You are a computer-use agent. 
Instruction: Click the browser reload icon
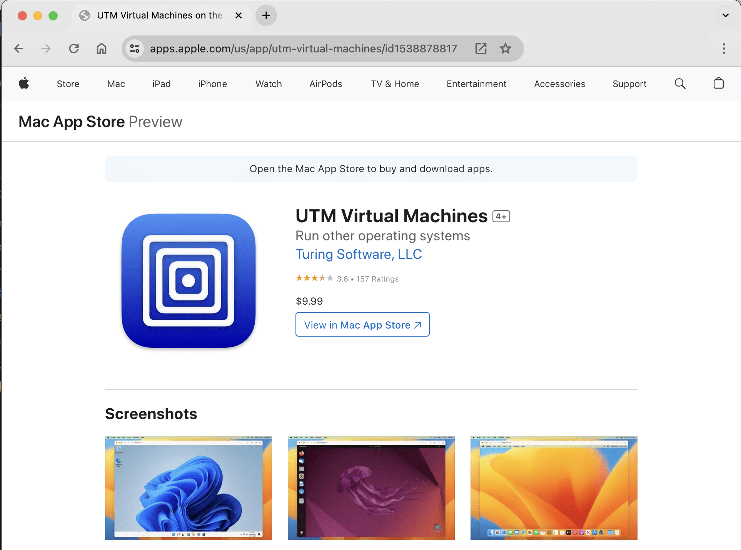point(74,49)
